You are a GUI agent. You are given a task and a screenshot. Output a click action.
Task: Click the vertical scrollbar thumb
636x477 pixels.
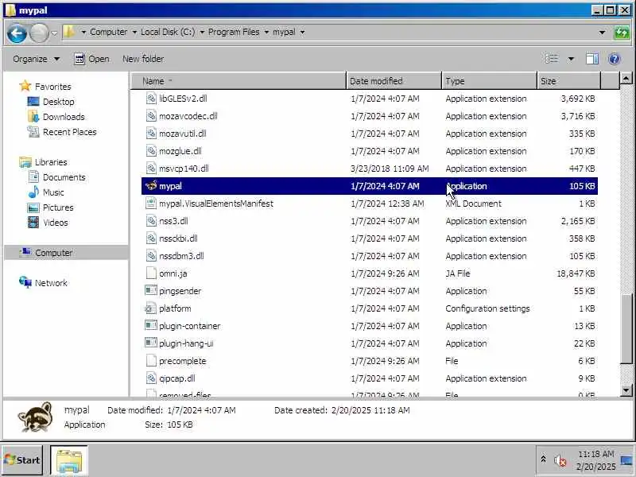click(626, 328)
